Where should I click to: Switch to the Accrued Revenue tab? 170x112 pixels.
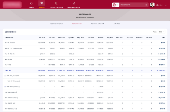coord(56,24)
